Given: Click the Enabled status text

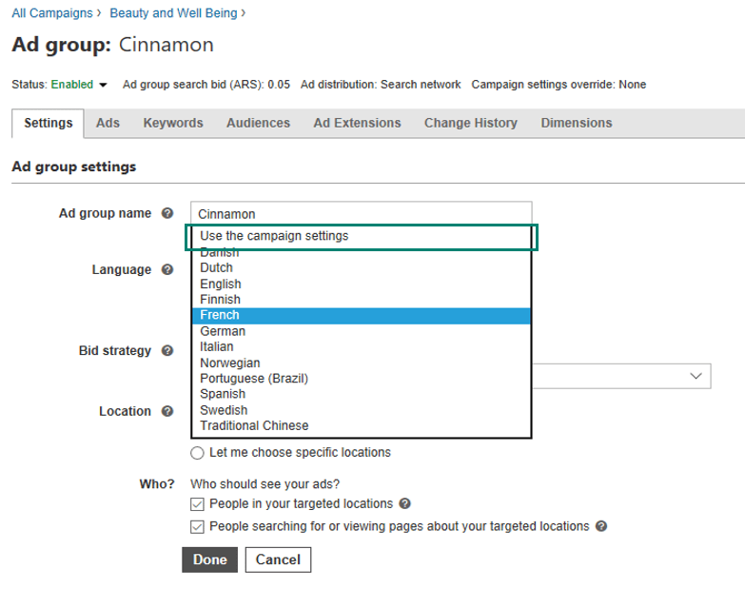Looking at the screenshot, I should [x=72, y=85].
